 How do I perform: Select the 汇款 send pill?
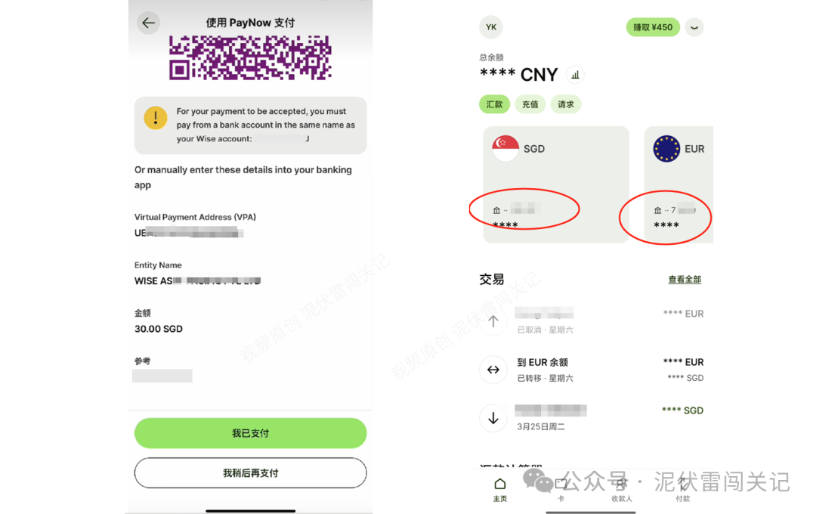click(494, 104)
